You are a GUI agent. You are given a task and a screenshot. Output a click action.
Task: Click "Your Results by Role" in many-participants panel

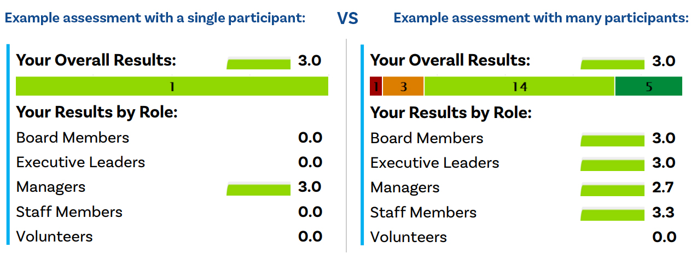tap(451, 113)
